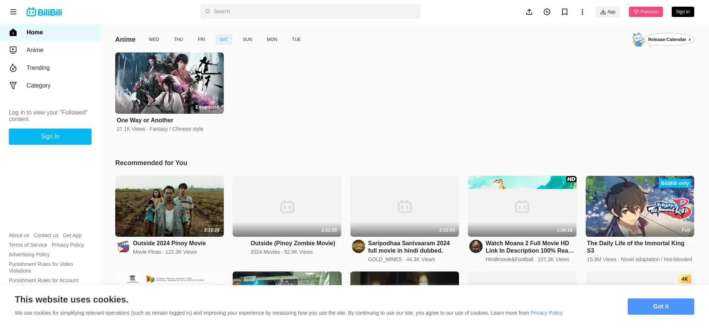Viewport: 709px width, 328px height.
Task: Click Saripodhaa Sanivaaram 2024 title
Action: (x=409, y=247)
